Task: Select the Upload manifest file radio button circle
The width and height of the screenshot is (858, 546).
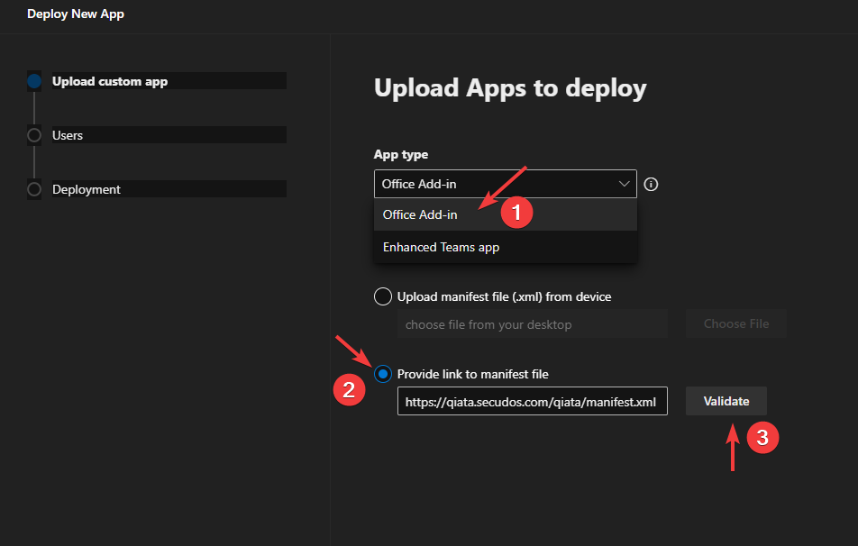Action: pyautogui.click(x=382, y=296)
